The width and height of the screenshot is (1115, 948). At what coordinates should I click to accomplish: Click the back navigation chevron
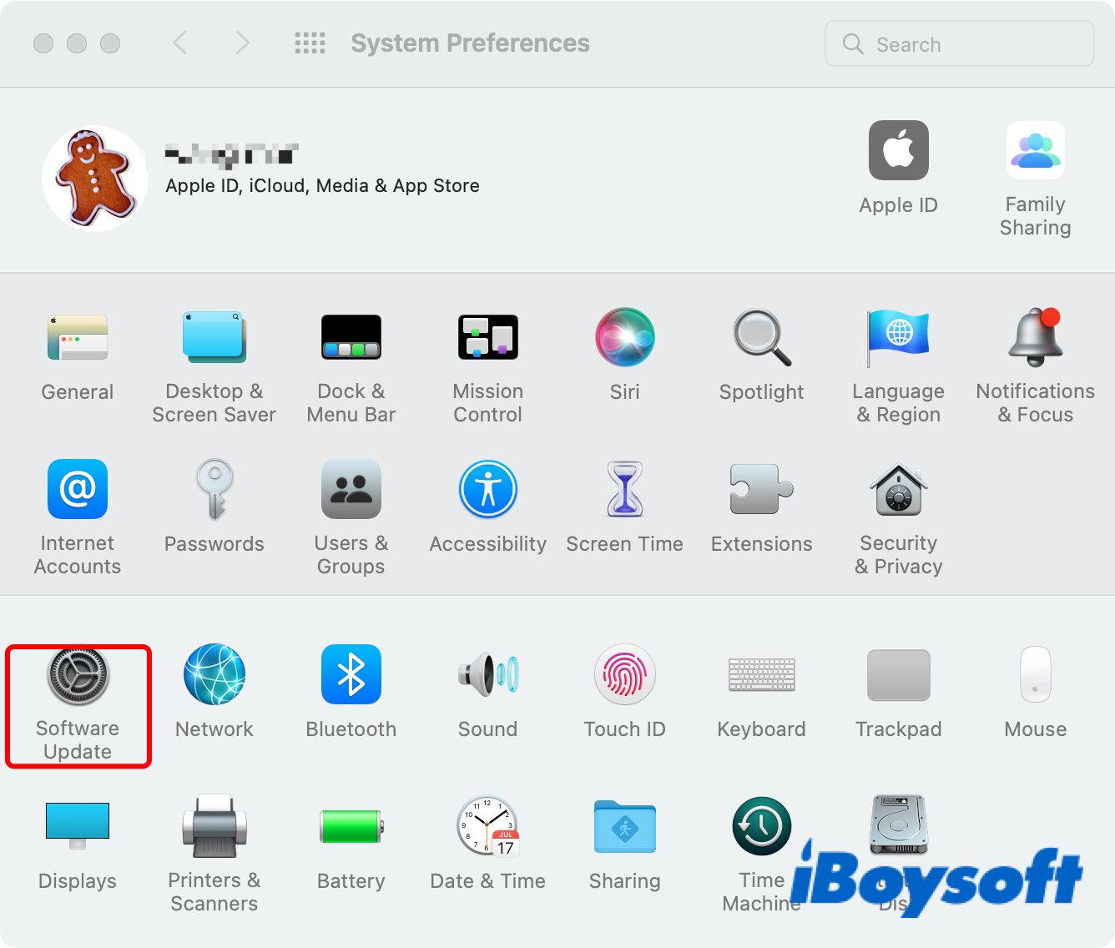click(179, 43)
